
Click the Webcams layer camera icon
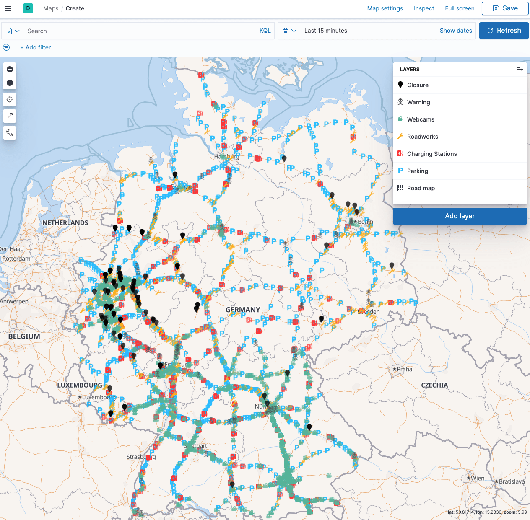pyautogui.click(x=400, y=119)
